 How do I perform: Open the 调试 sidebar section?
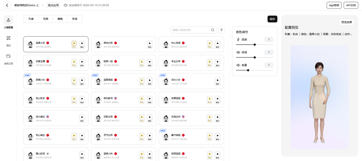tap(8, 41)
